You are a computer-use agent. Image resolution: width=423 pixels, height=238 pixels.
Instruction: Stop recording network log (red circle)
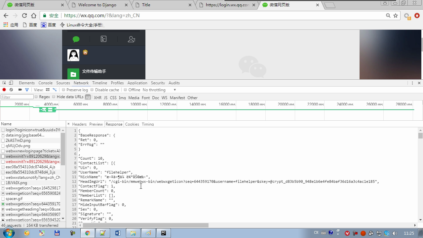pos(4,90)
